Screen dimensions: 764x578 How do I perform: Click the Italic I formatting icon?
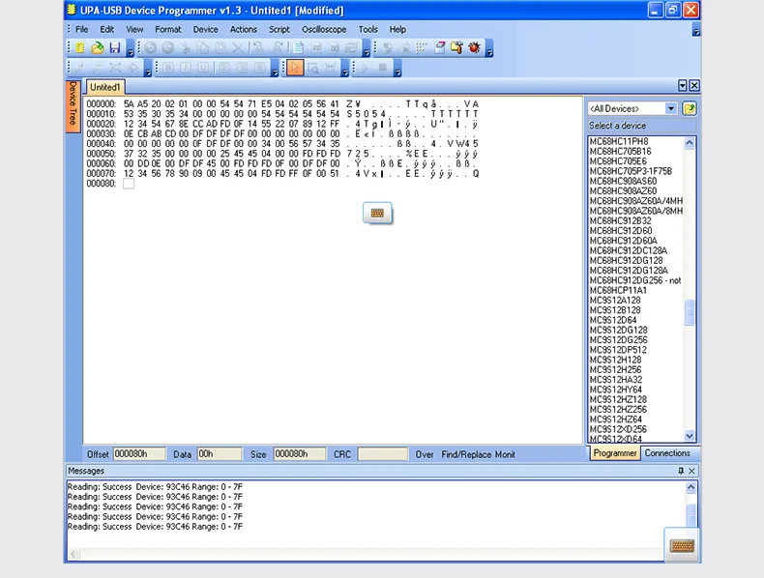[186, 68]
